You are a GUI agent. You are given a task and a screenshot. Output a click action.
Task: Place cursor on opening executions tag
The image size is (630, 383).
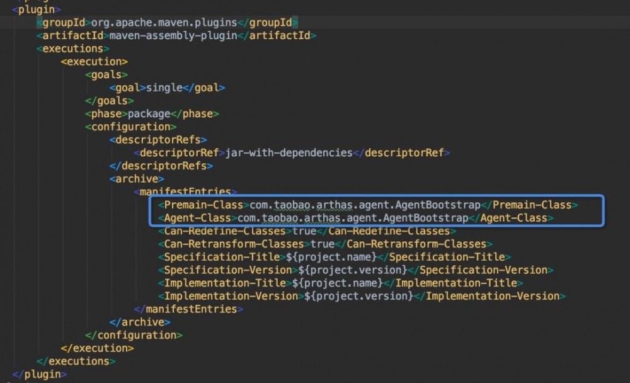coord(72,49)
